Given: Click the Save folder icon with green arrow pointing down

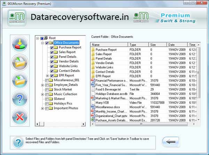Looking at the screenshot, I should click(x=20, y=81).
